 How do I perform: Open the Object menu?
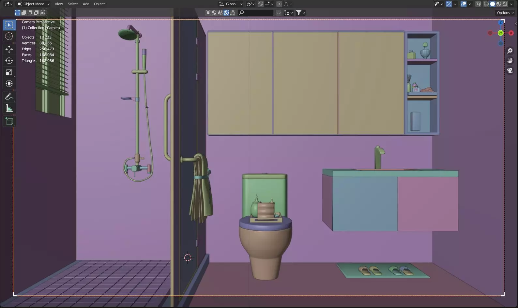coord(99,4)
